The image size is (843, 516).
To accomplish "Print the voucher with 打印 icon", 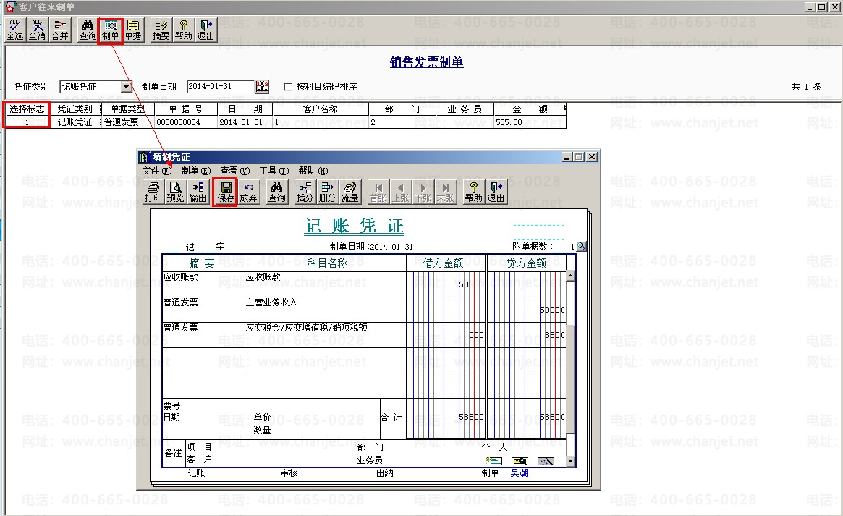I will point(153,193).
